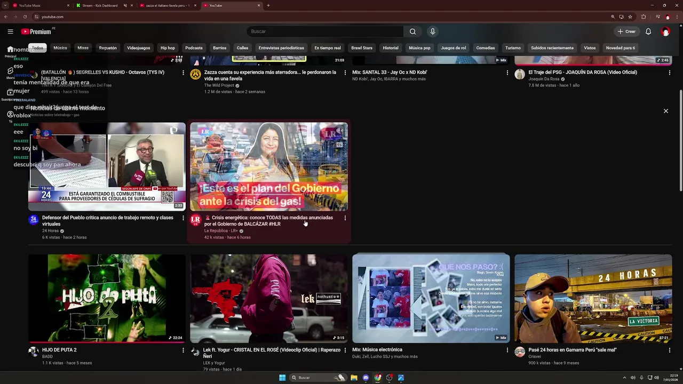Screen dimensions: 683x384
Task: Select the Novedad para ti chip
Action: 621,48
